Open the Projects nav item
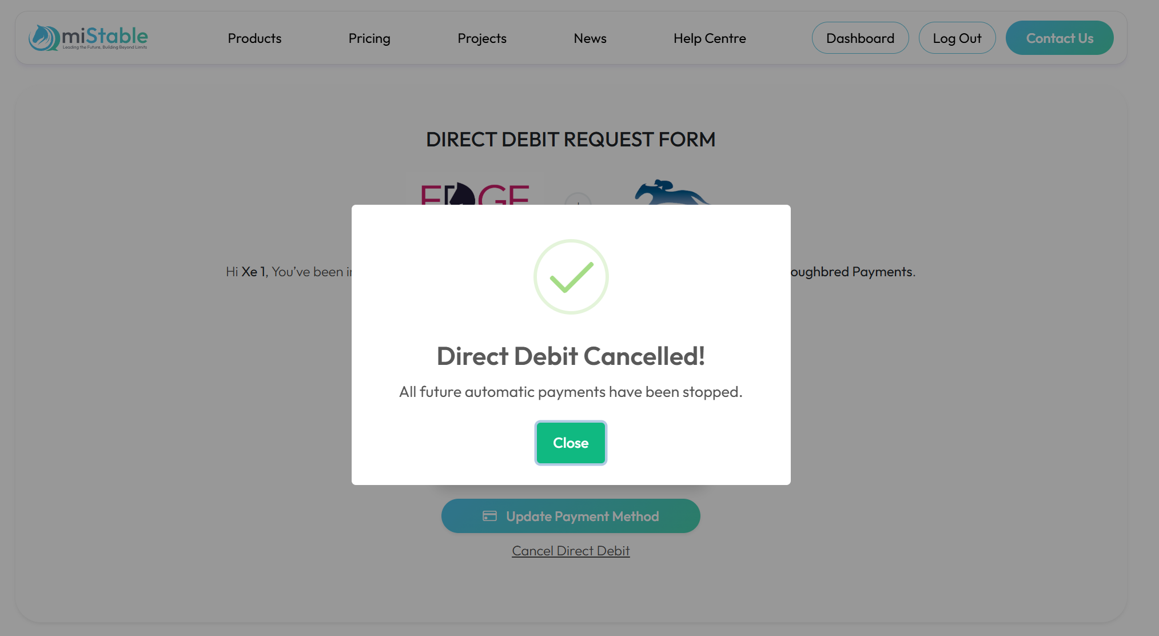The image size is (1159, 636). point(482,38)
